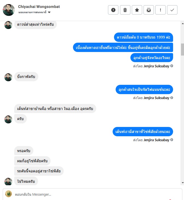Select the message ดาวน์เริ่มต้น 0 บาท bubble
The image size is (184, 200).
coord(144,37)
